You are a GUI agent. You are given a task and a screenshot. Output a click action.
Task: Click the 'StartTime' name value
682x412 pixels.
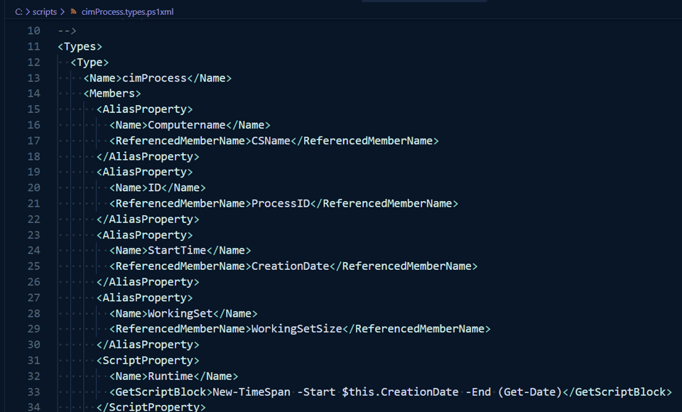coord(177,251)
